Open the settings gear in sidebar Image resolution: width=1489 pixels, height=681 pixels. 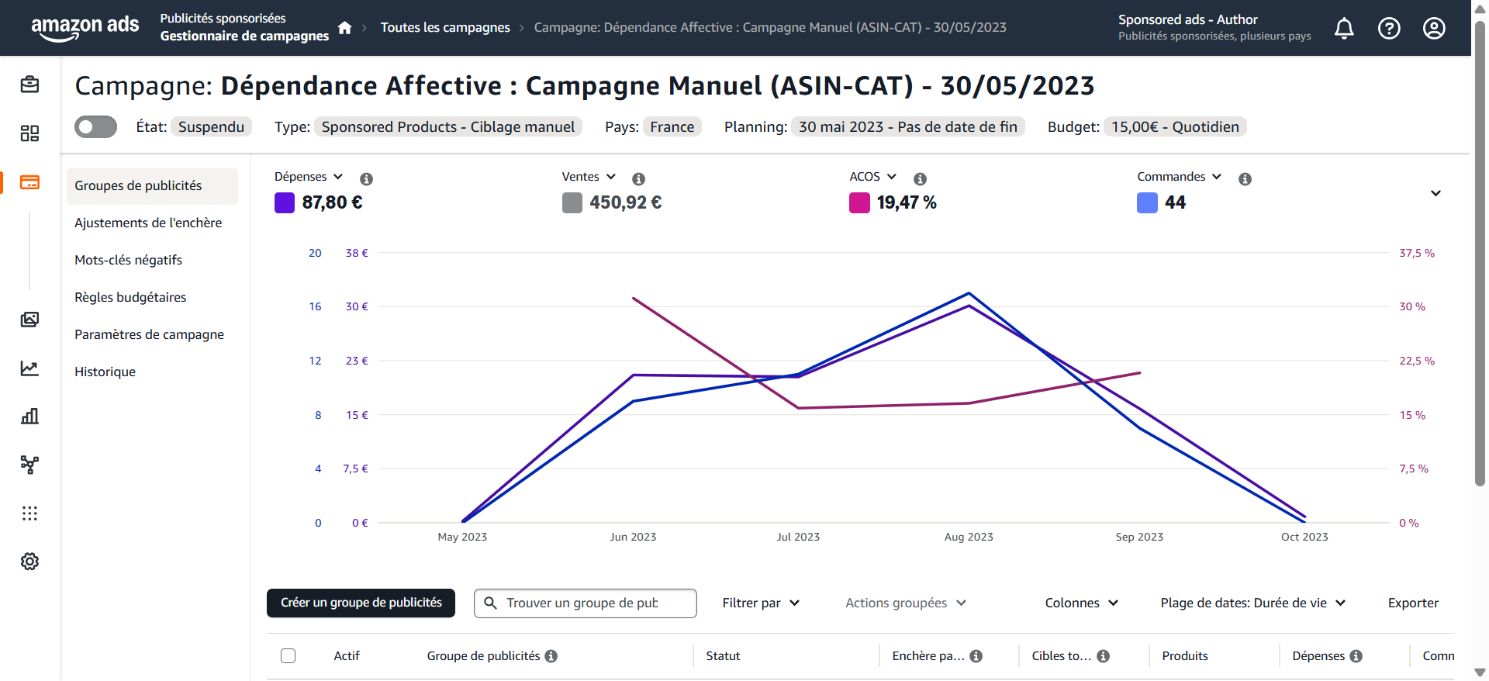click(29, 562)
